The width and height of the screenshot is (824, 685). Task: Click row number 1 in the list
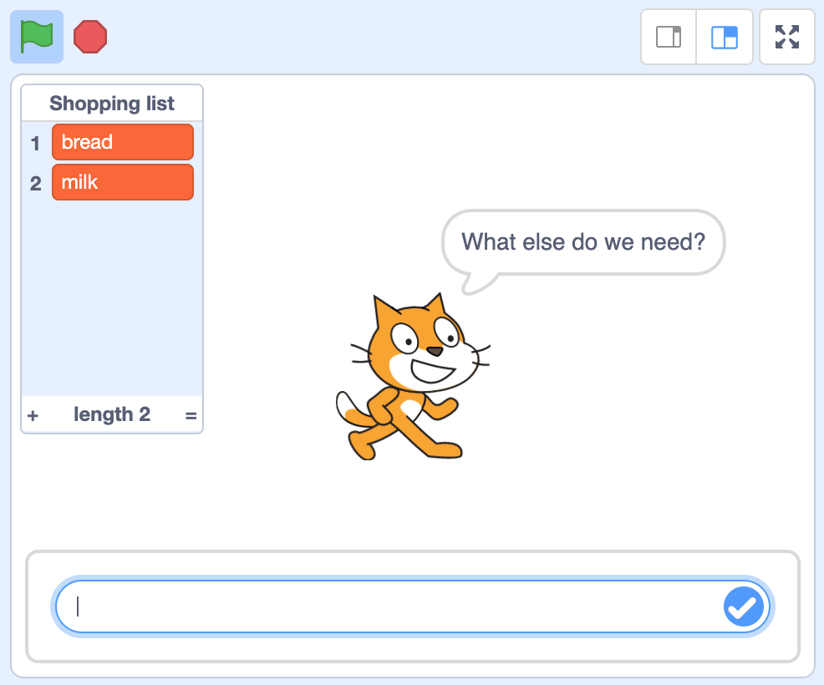click(35, 143)
